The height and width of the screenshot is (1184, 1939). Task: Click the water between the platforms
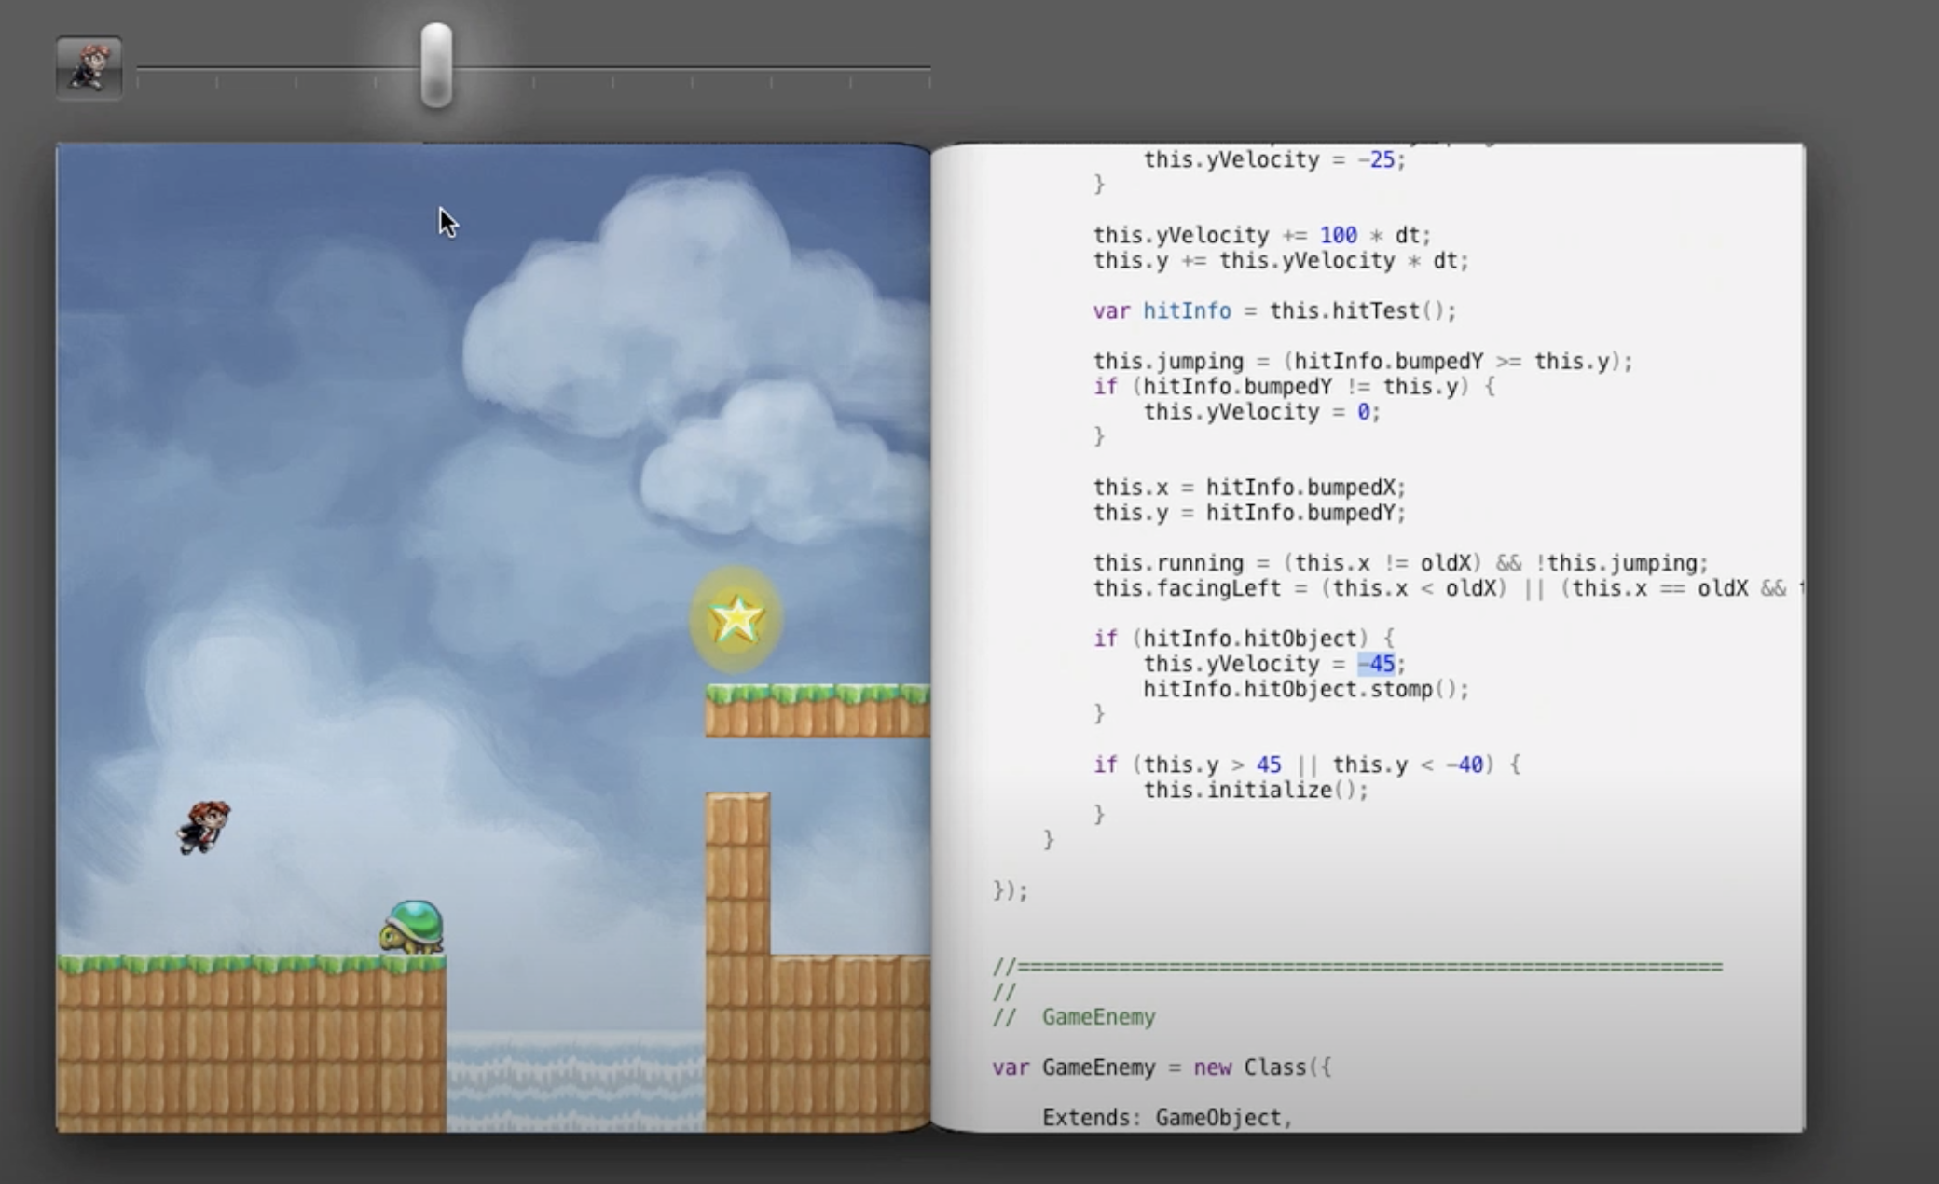(x=575, y=1081)
